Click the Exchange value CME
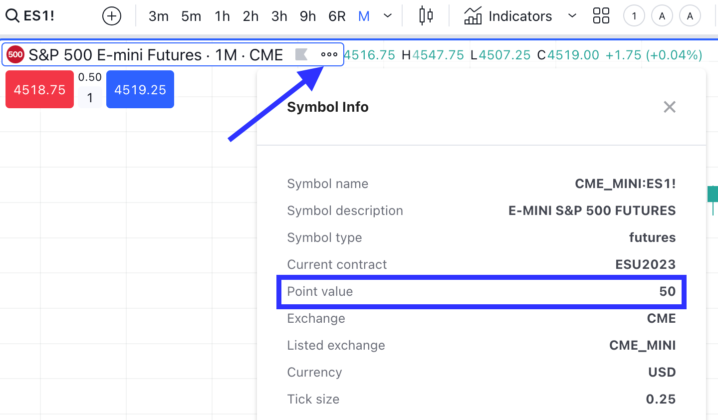This screenshot has width=718, height=420. coord(661,318)
